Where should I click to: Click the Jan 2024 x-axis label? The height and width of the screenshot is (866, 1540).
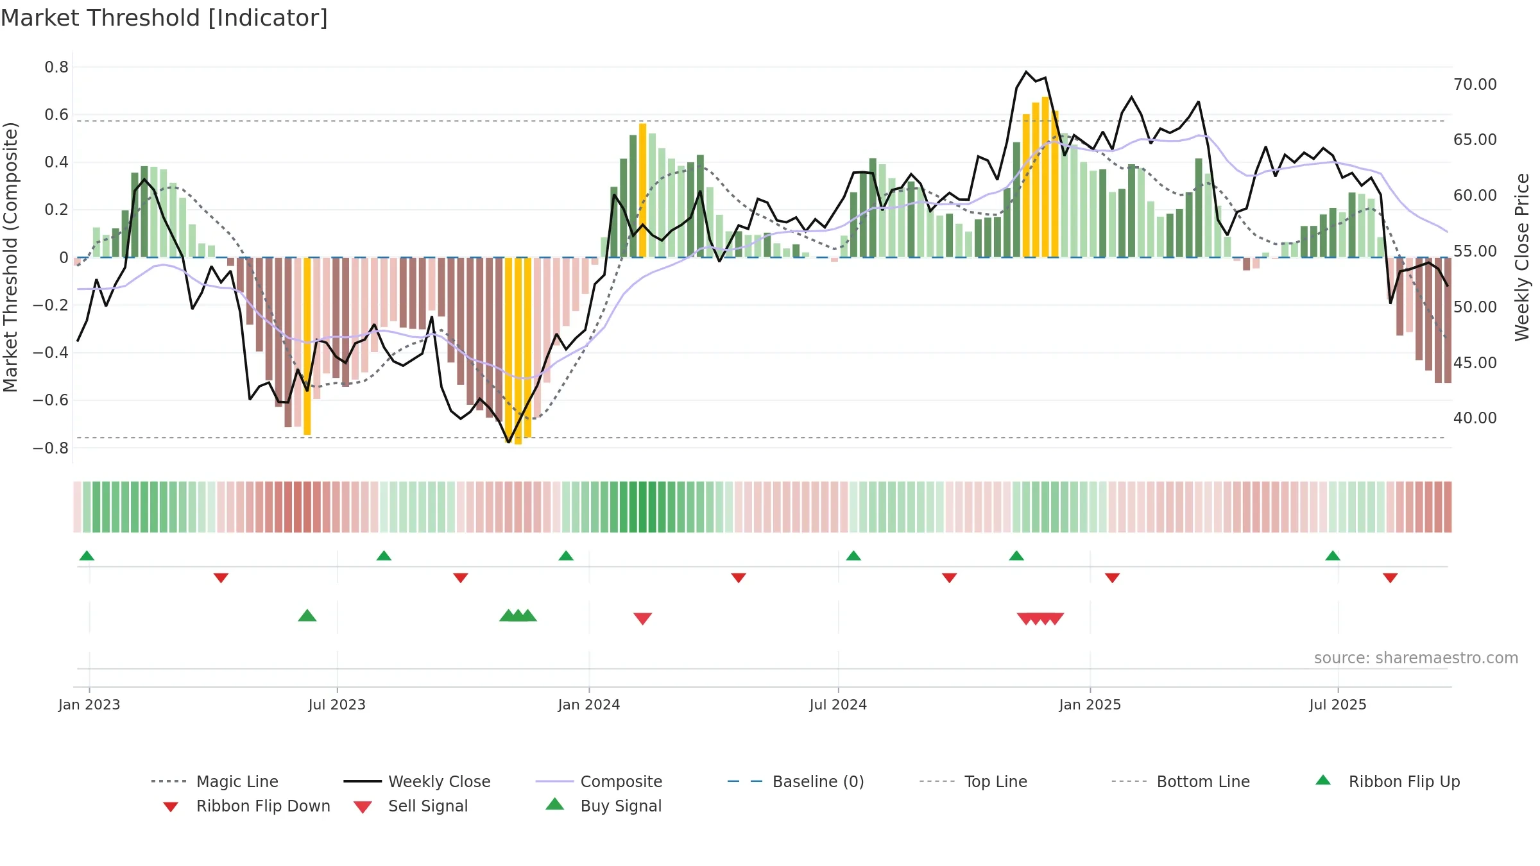589,705
